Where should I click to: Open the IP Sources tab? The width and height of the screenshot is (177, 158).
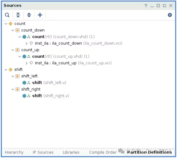(x=43, y=152)
